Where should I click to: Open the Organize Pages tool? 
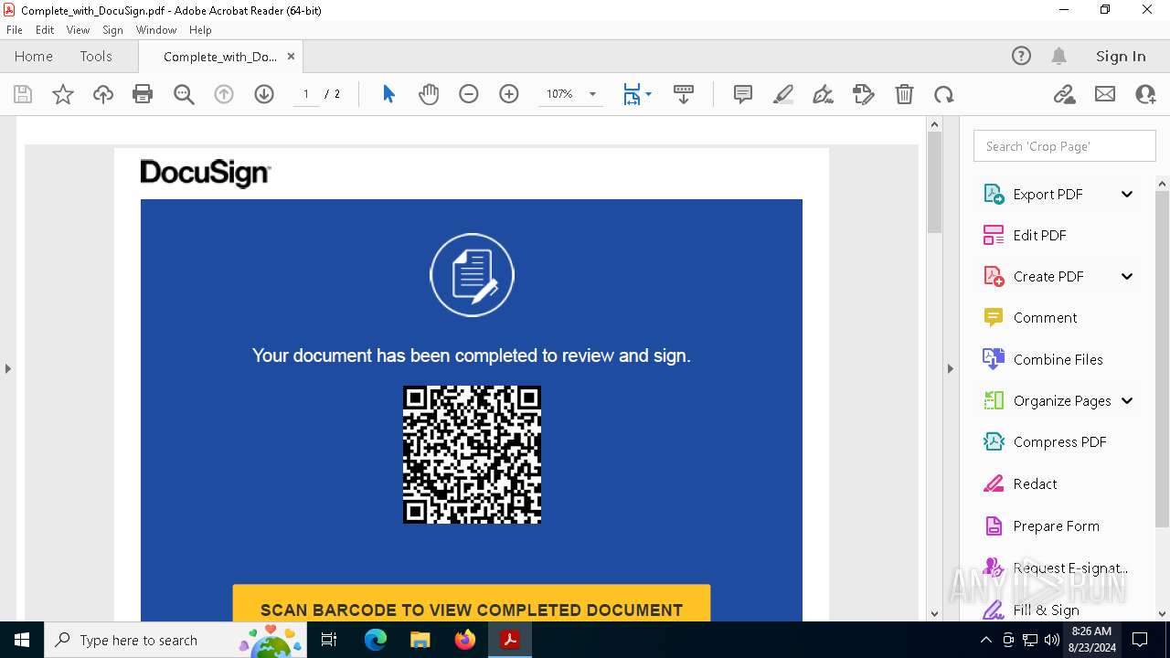coord(1047,400)
